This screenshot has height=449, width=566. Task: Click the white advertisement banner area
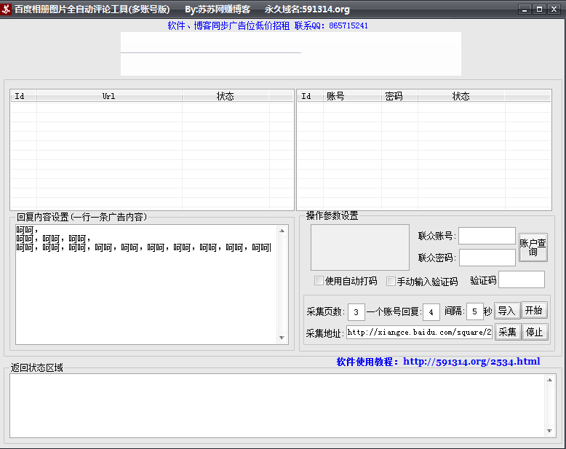(x=291, y=54)
